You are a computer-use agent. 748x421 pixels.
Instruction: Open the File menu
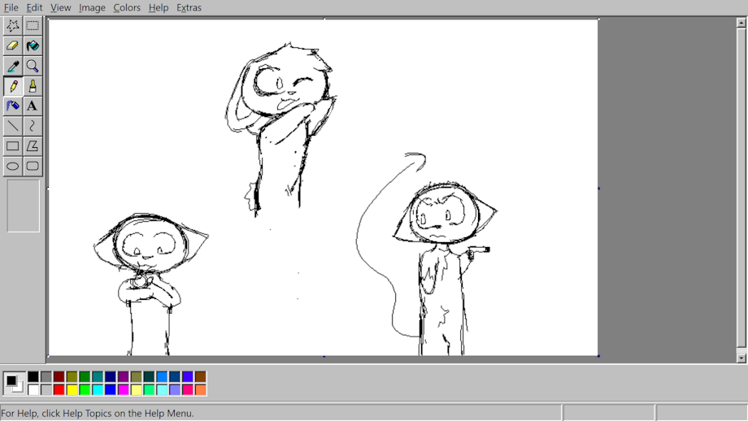[x=11, y=7]
